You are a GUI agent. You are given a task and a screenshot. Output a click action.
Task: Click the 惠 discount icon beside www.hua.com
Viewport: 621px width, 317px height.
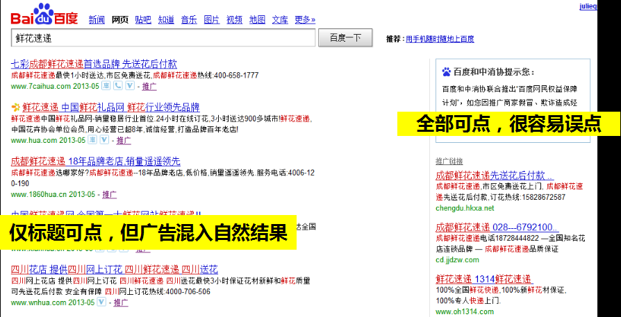click(92, 139)
